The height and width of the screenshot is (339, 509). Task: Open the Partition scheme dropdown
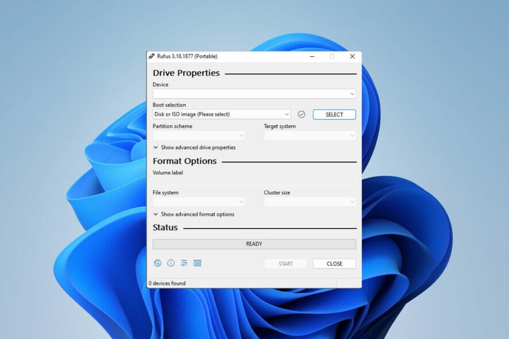click(x=198, y=136)
